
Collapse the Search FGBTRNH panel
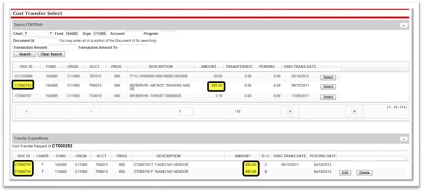point(404,25)
